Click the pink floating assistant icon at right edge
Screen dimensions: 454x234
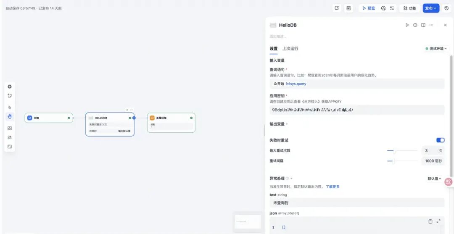[449, 182]
